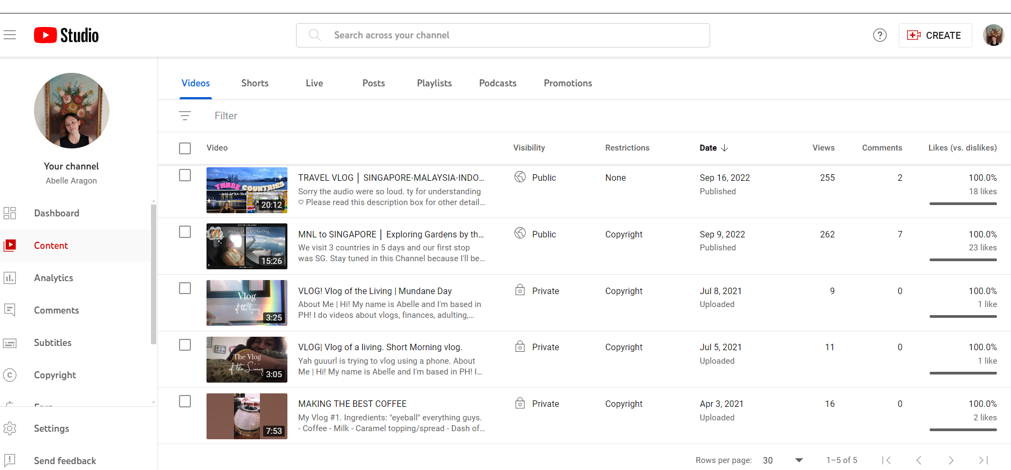The width and height of the screenshot is (1011, 470).
Task: Select all videos with header checkbox
Action: click(x=185, y=148)
